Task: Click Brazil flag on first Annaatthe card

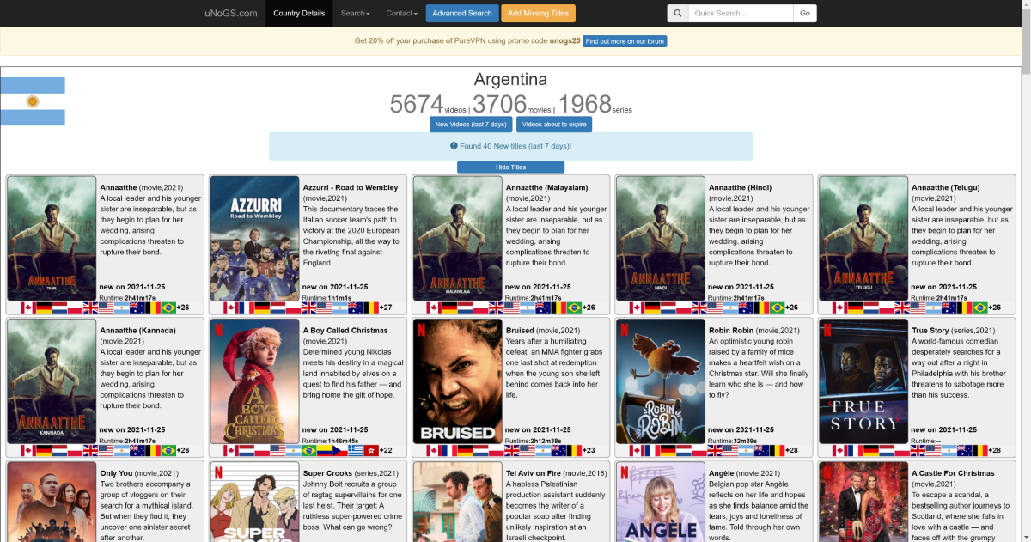Action: 168,307
